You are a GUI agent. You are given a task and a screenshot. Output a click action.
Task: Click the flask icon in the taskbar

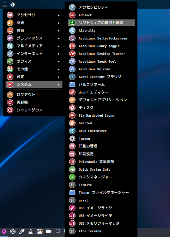[x=31, y=231]
